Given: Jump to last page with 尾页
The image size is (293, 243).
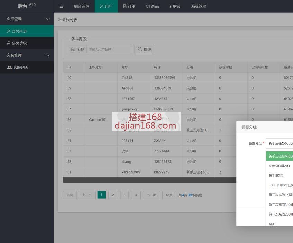Looking at the screenshot, I should 169,195.
